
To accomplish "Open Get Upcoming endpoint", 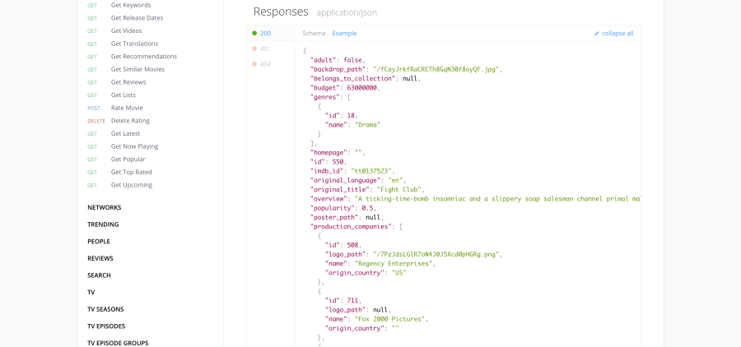I will pyautogui.click(x=131, y=185).
